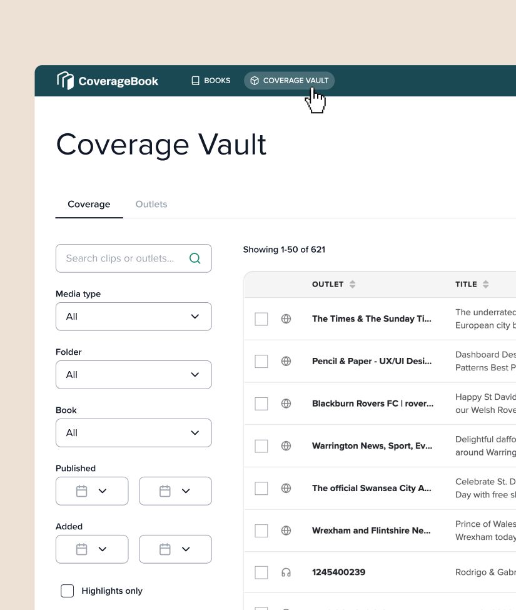The width and height of the screenshot is (516, 610).
Task: Select the Wrexham and Flintshire row checkbox
Action: tap(261, 531)
